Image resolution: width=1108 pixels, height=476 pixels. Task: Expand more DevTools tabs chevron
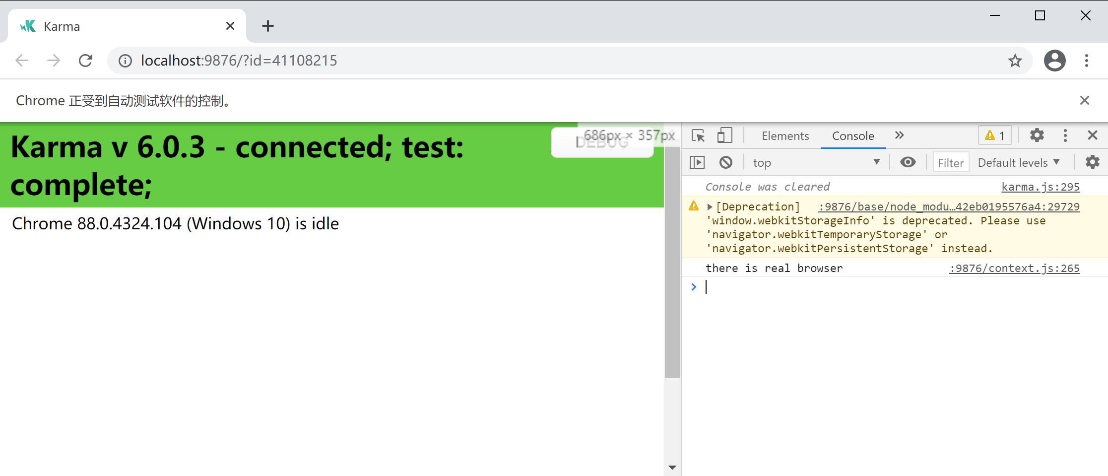pos(900,135)
